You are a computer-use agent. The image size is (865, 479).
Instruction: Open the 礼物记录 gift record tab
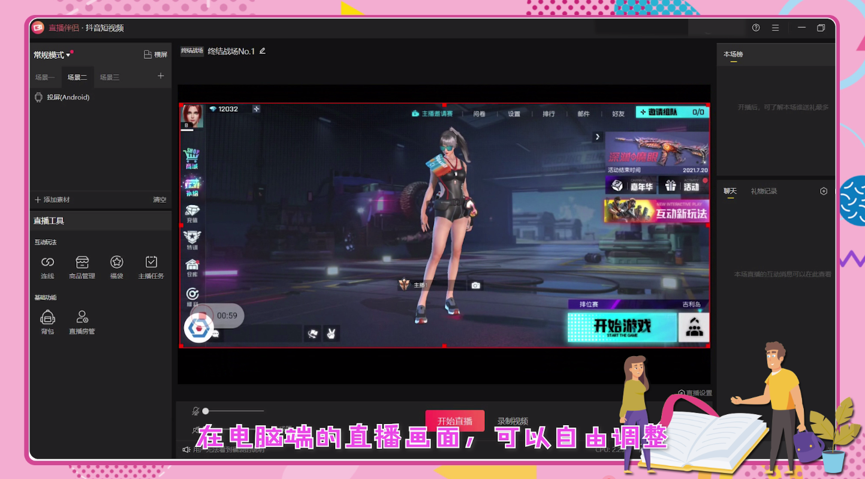tap(764, 191)
